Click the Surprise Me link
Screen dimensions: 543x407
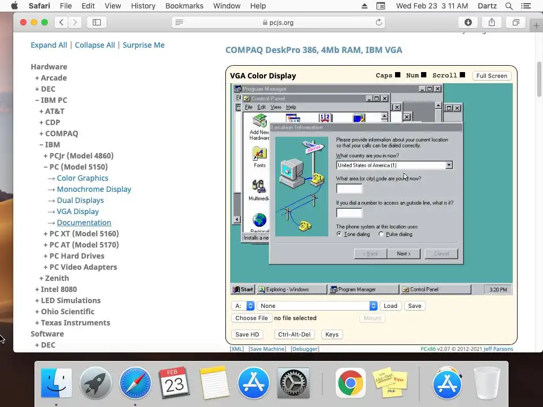143,45
